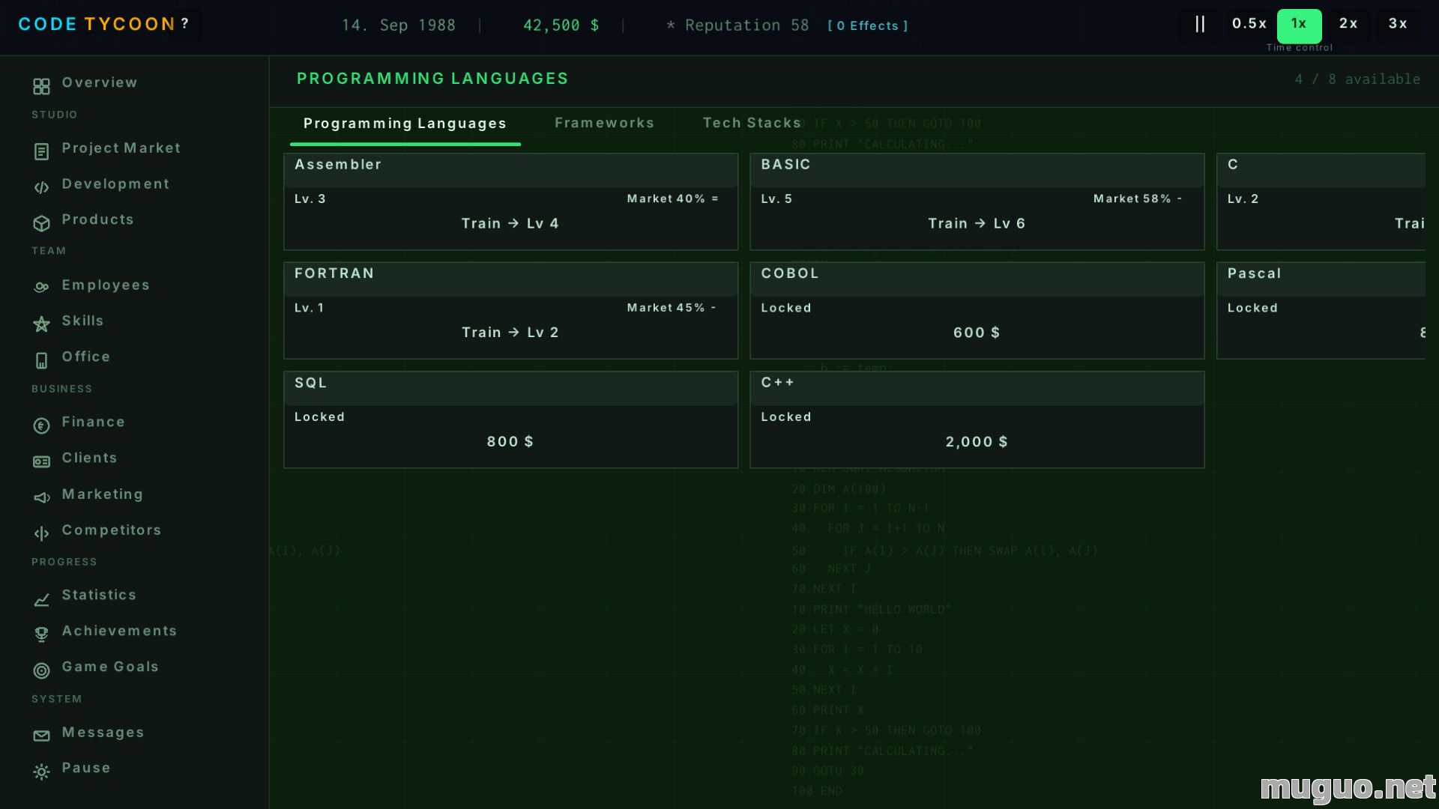This screenshot has height=809, width=1439.
Task: Click the '4 / 8 available' counter
Action: (x=1357, y=79)
